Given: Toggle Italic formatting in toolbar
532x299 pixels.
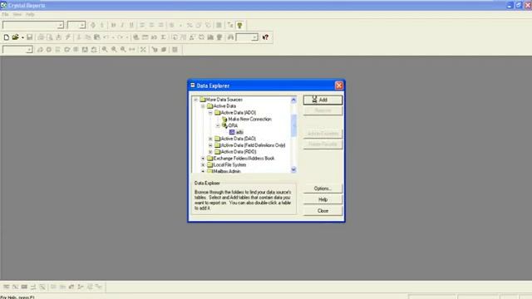Looking at the screenshot, I should (x=122, y=25).
